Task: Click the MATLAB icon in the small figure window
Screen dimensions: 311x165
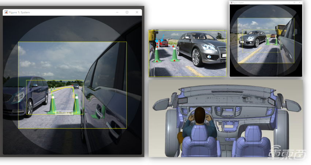Action: point(231,3)
